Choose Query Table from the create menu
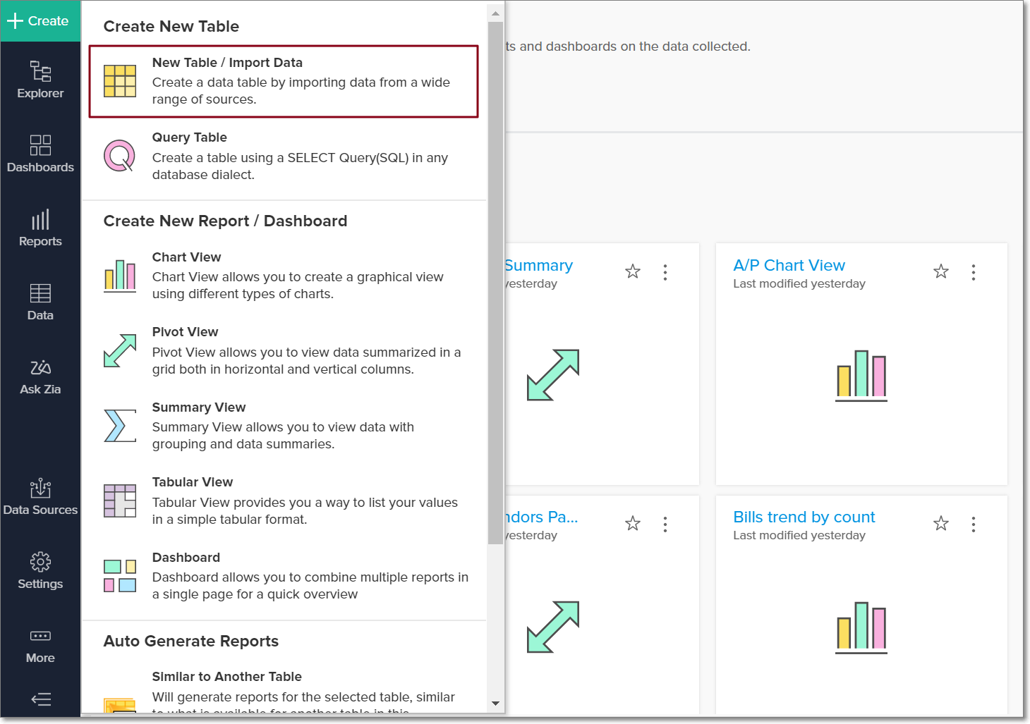 (284, 156)
